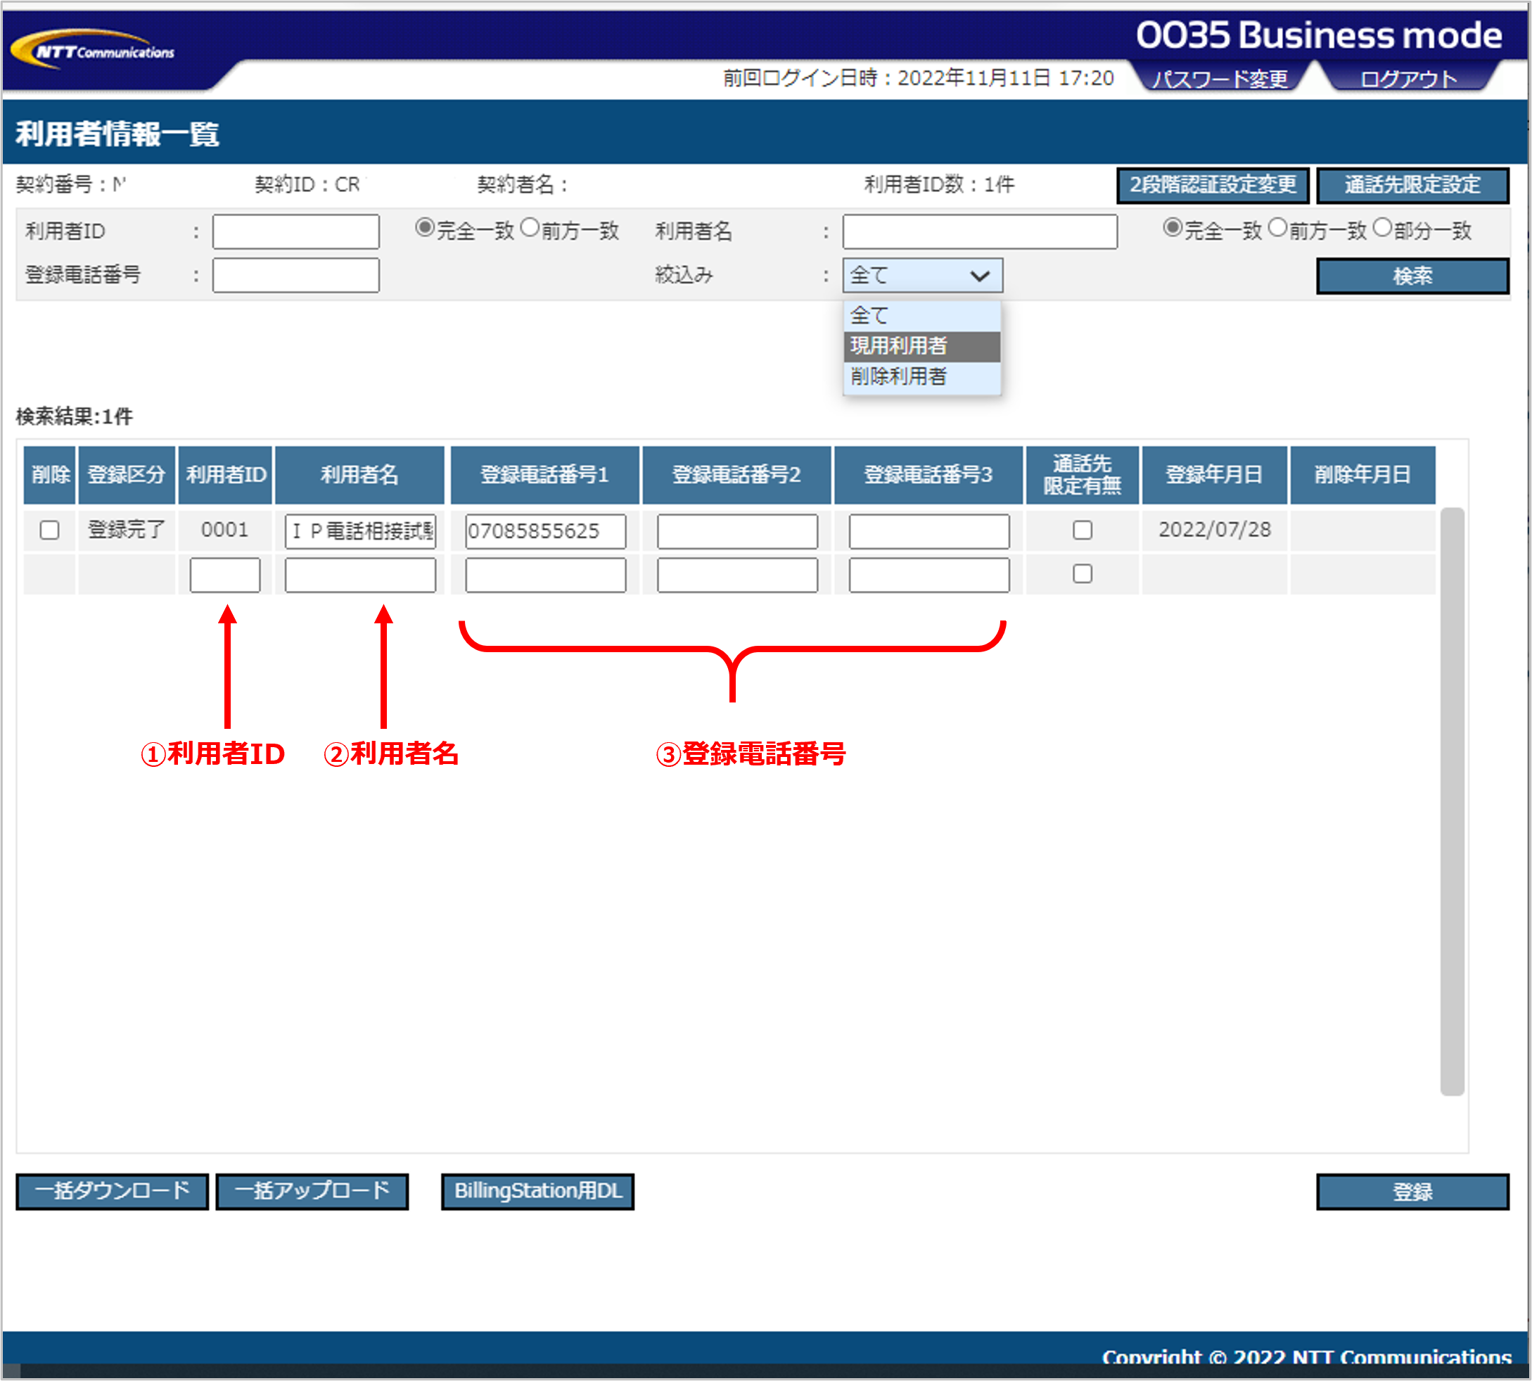Select 全て option in the dropdown list
This screenshot has height=1381, width=1532.
921,316
